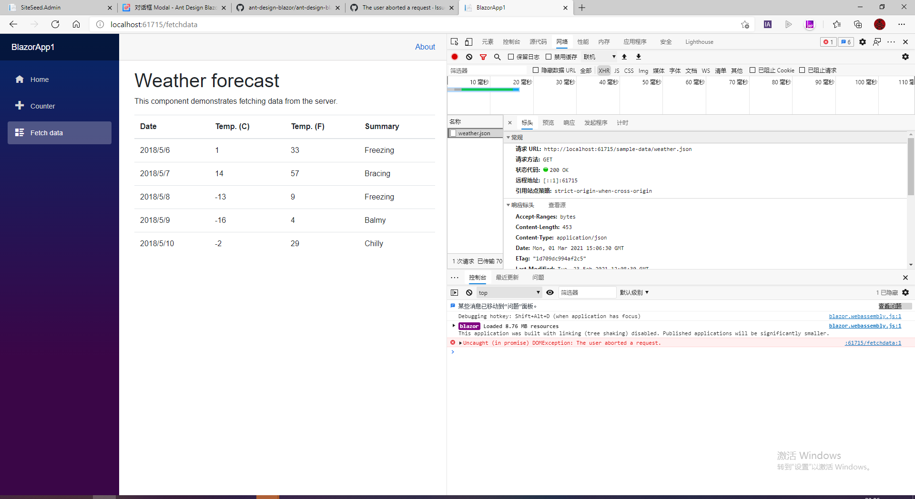Open the network filter funnel icon
Viewport: 915px width, 499px height.
[x=483, y=57]
